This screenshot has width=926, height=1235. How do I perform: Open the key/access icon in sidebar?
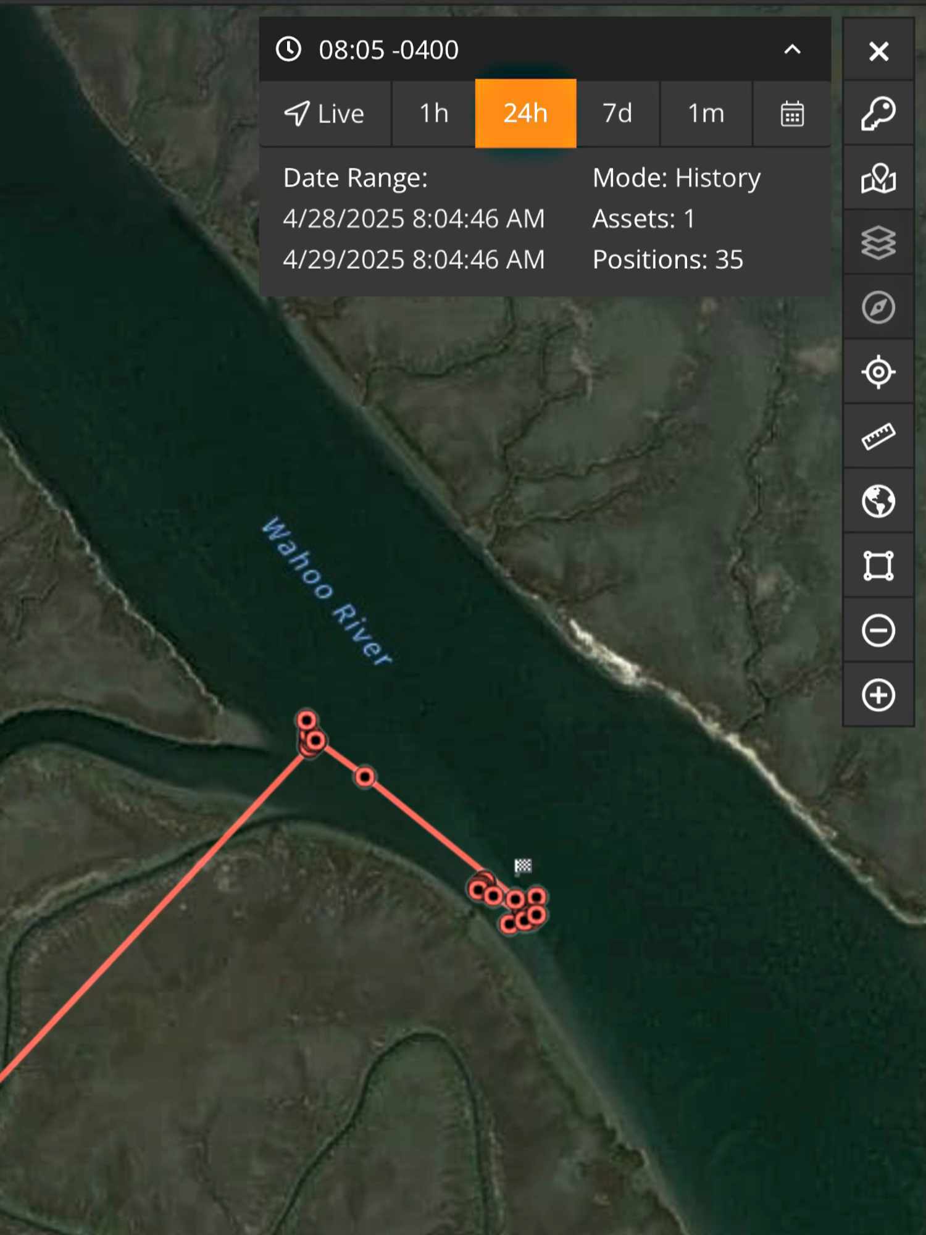pos(878,114)
